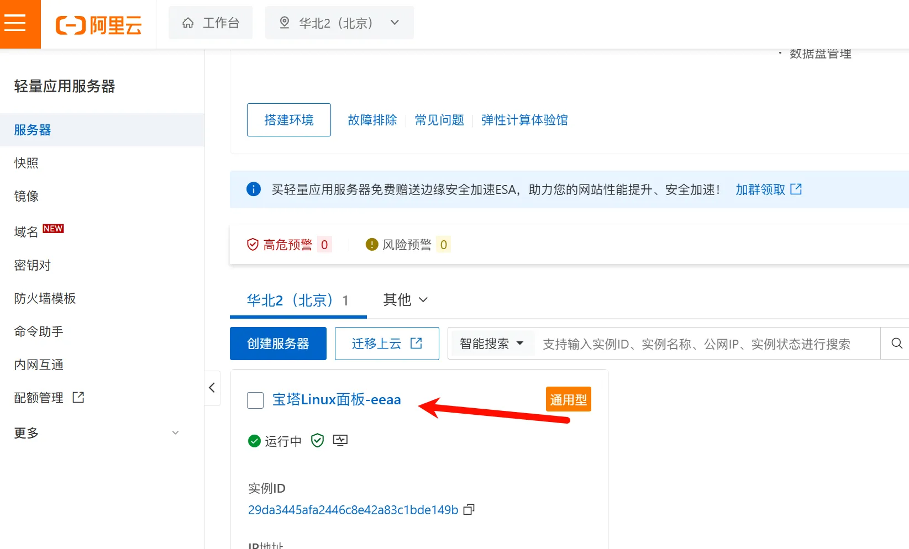909x549 pixels.
Task: Focus the instance search input field
Action: (696, 344)
